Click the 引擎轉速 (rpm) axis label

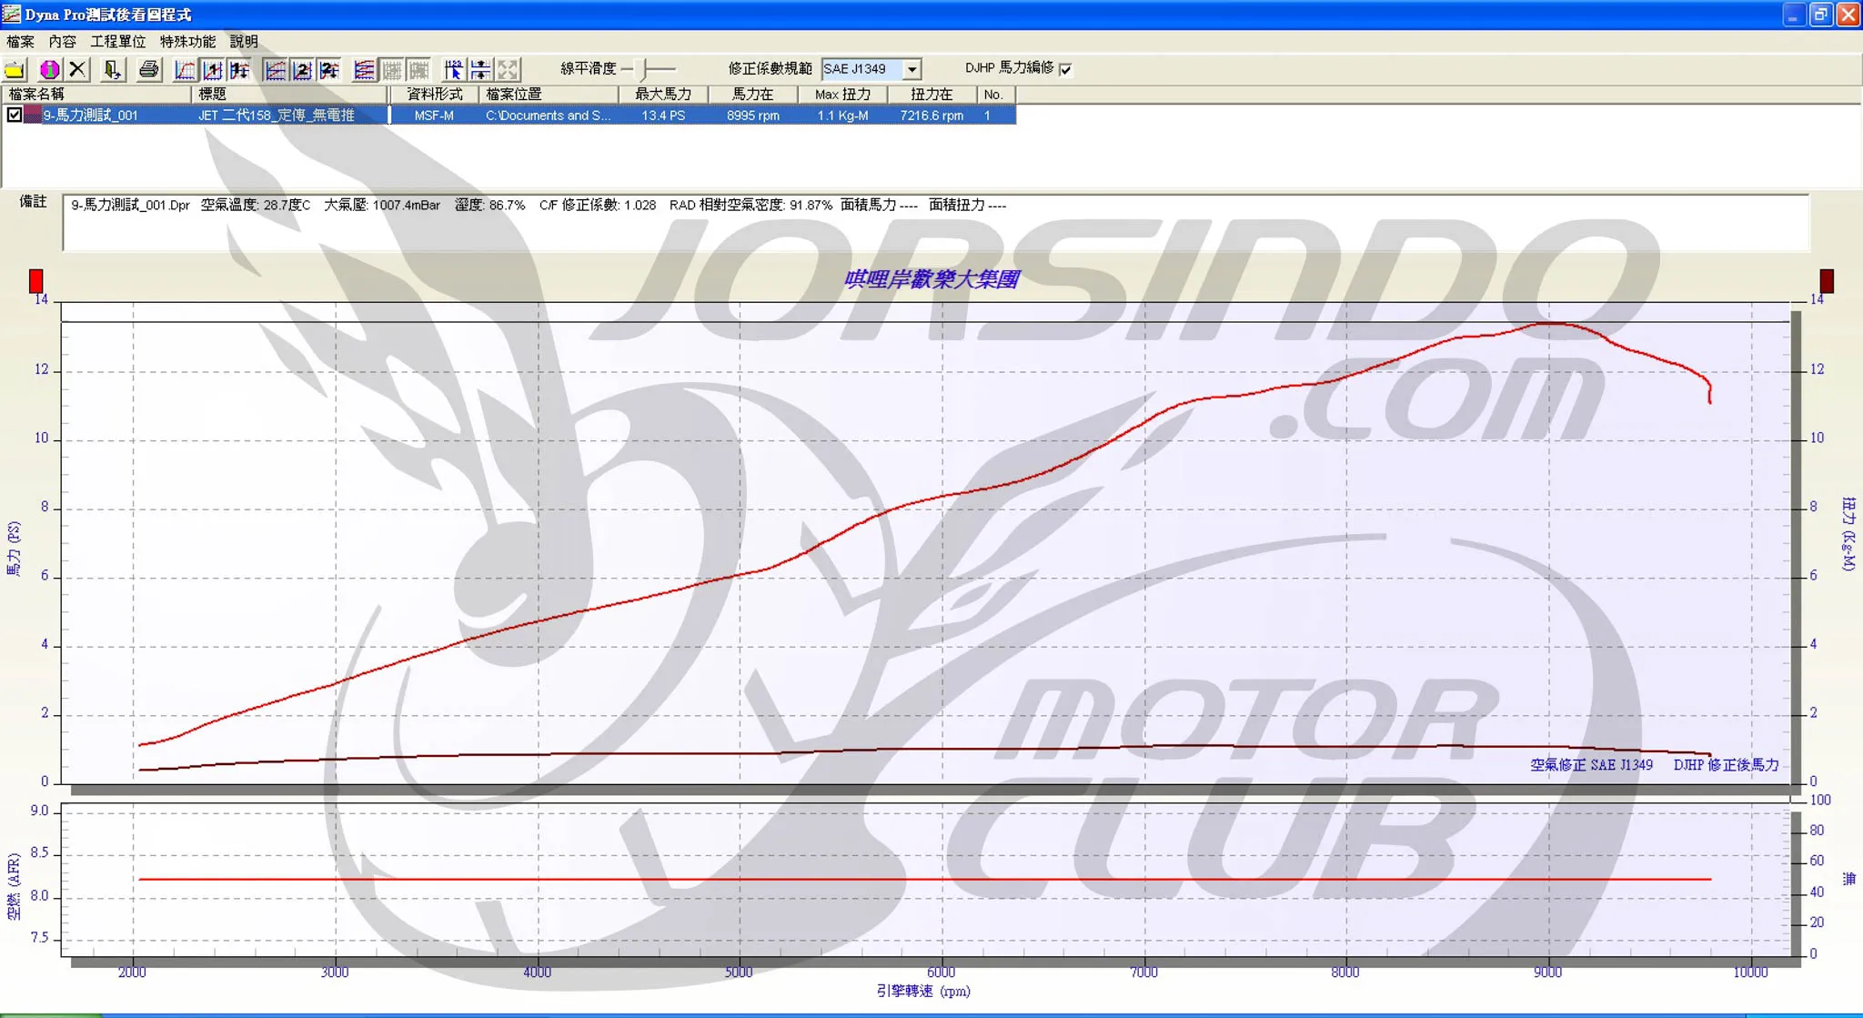click(x=923, y=991)
